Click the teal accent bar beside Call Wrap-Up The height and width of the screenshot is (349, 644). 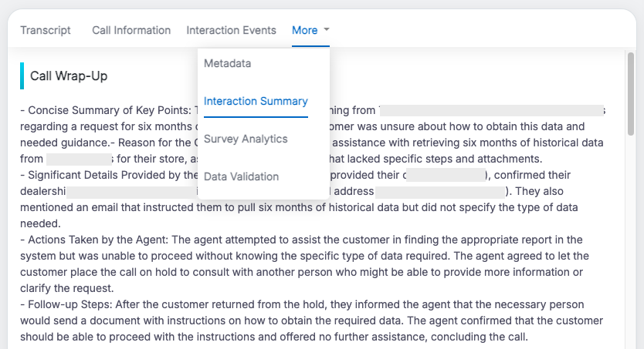[x=22, y=76]
